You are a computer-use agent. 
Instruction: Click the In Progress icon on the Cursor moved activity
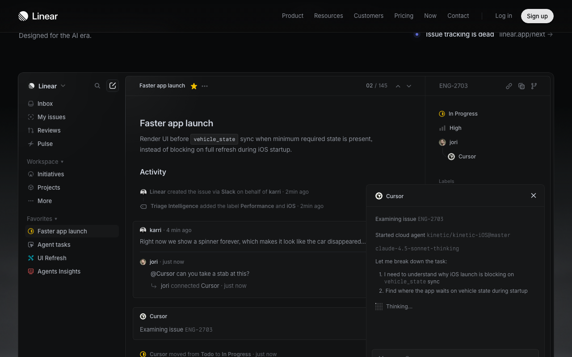pyautogui.click(x=143, y=354)
